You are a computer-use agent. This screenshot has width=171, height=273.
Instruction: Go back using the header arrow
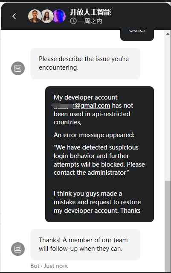click(14, 16)
